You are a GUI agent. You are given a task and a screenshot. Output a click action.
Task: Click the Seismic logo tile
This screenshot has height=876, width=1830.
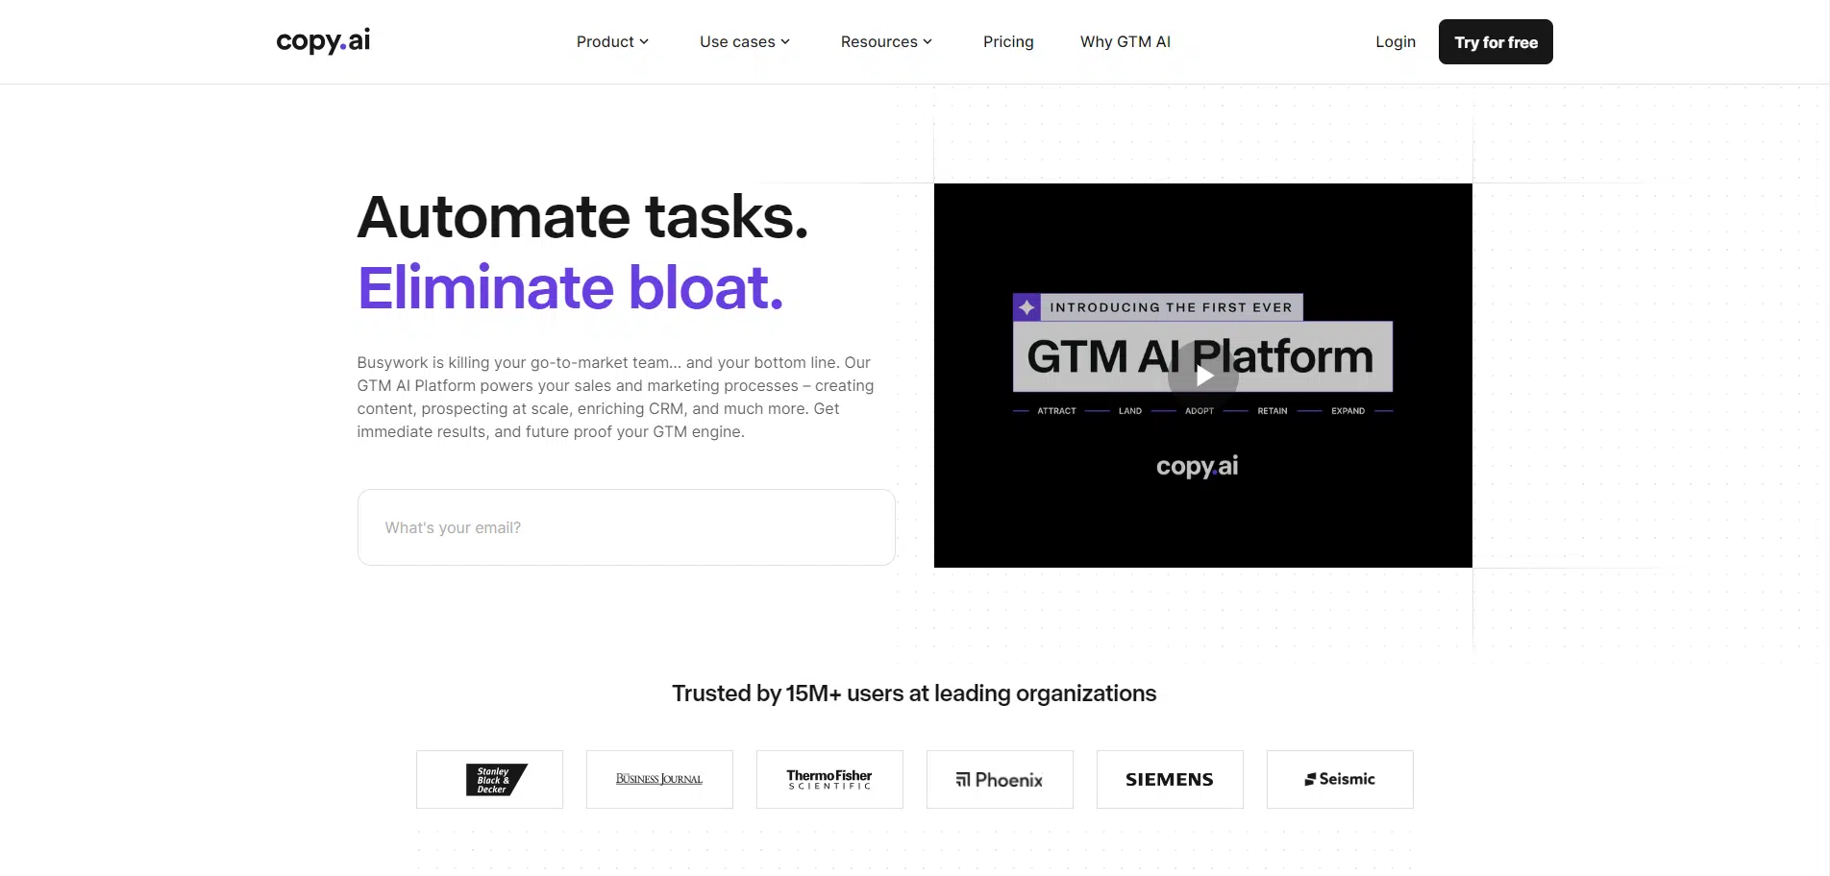pos(1340,779)
